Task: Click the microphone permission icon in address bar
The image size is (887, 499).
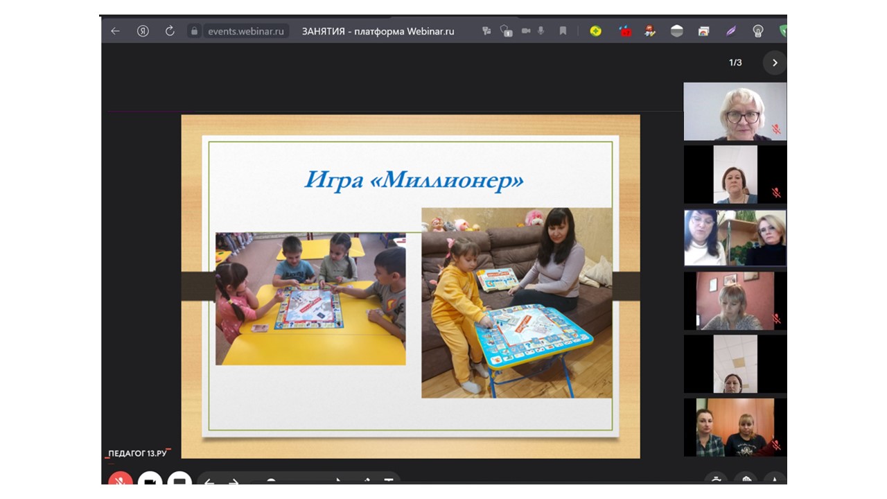Action: pyautogui.click(x=541, y=31)
